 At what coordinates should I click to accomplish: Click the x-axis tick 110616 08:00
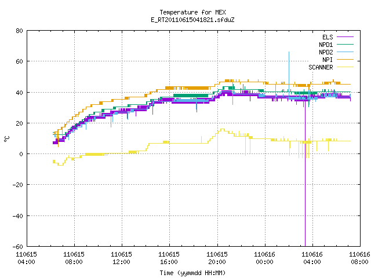tap(359, 258)
